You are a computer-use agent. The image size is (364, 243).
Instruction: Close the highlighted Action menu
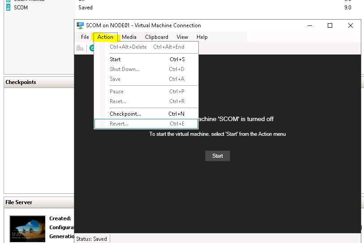click(105, 37)
